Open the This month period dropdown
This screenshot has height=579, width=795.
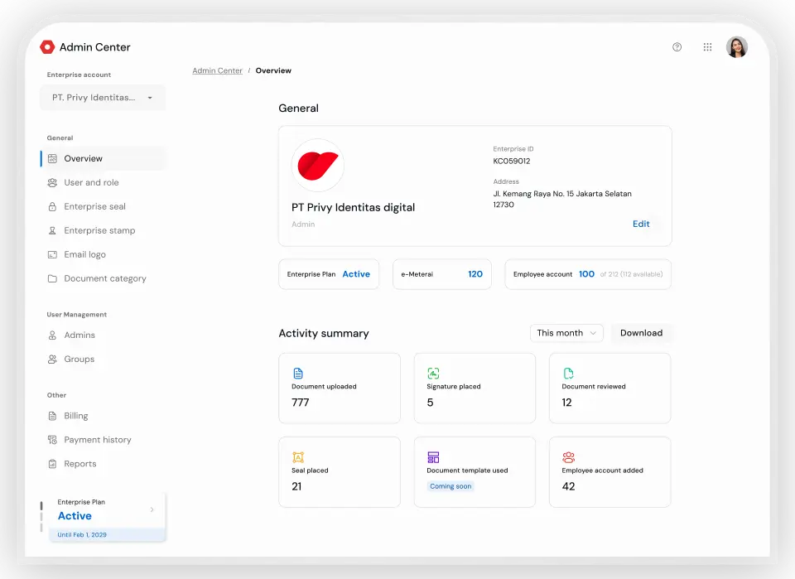click(566, 333)
